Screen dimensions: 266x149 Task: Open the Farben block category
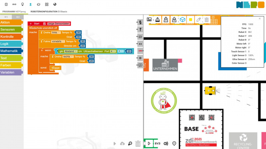click(x=11, y=65)
